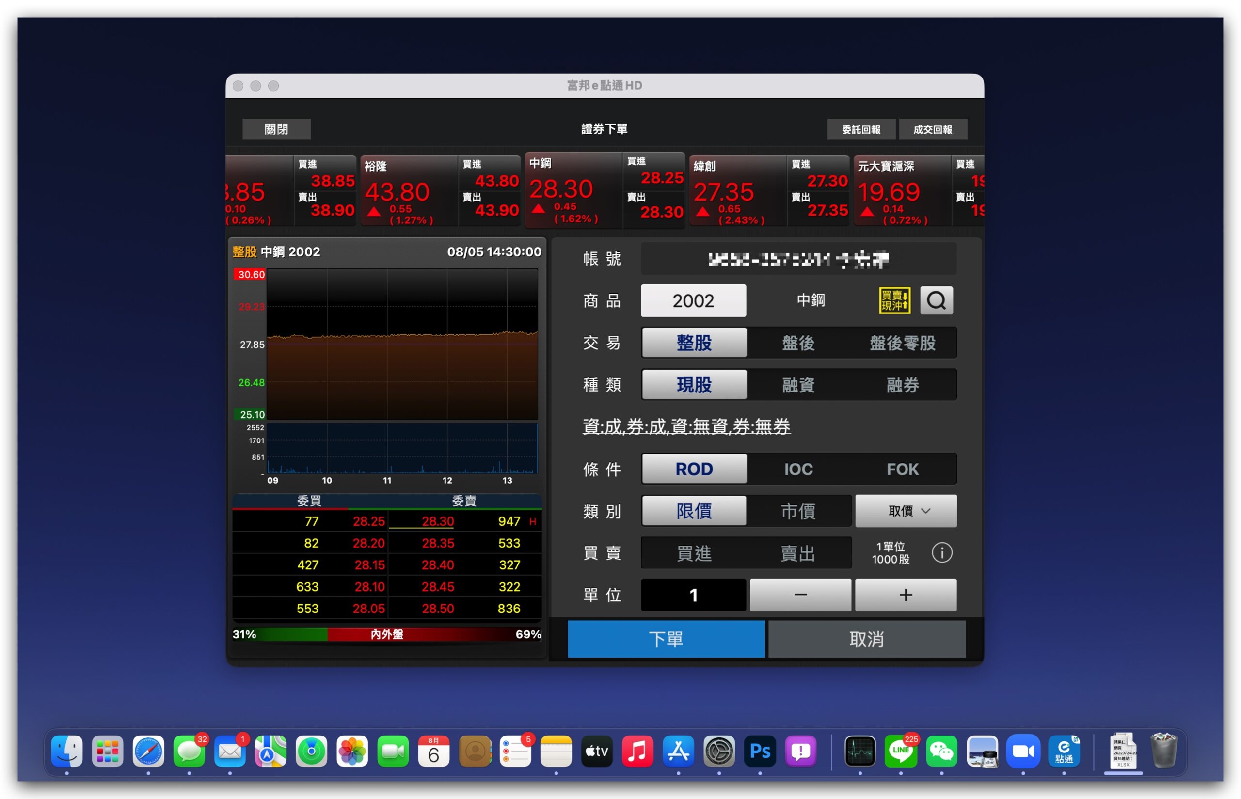Open Launchpad from the dock
This screenshot has height=799, width=1241.
point(108,751)
